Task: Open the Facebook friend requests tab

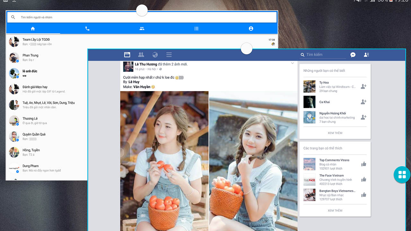Action: [141, 55]
